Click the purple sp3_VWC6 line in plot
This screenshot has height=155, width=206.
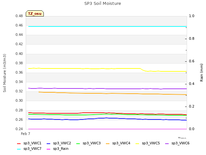(108, 89)
